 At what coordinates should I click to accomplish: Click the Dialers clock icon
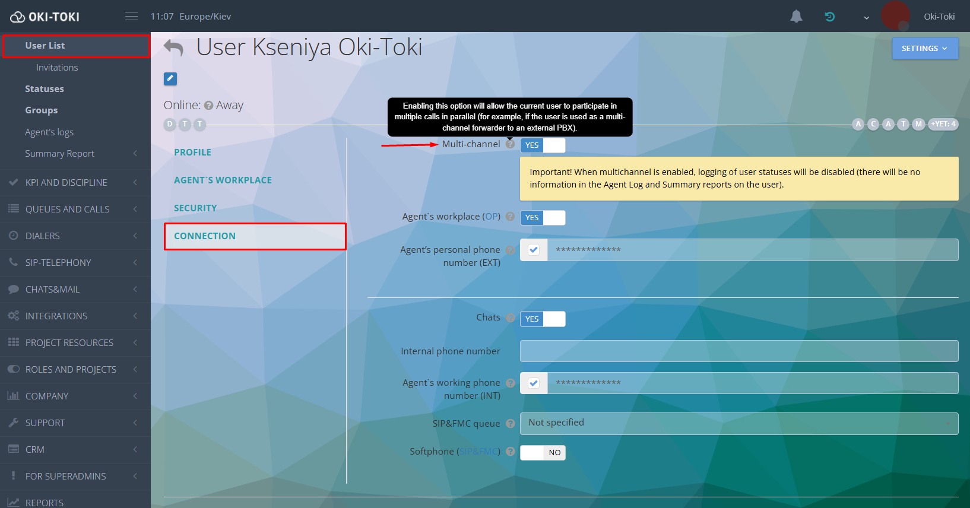pos(14,236)
